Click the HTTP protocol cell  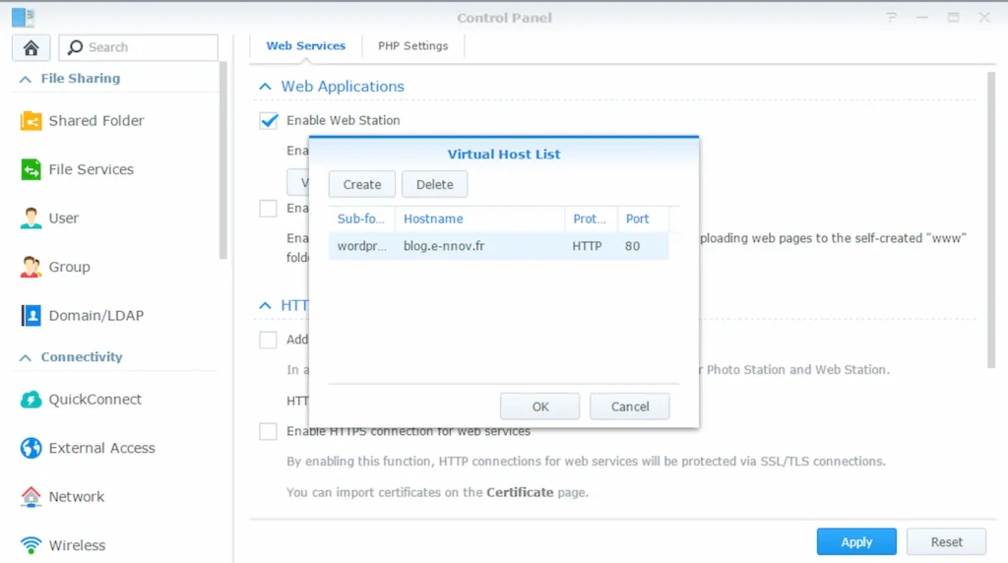[588, 246]
